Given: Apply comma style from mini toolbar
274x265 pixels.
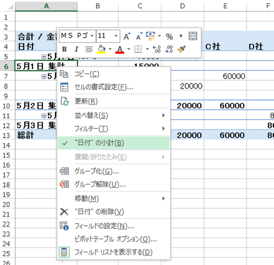Looking at the screenshot, I should coord(181,36).
